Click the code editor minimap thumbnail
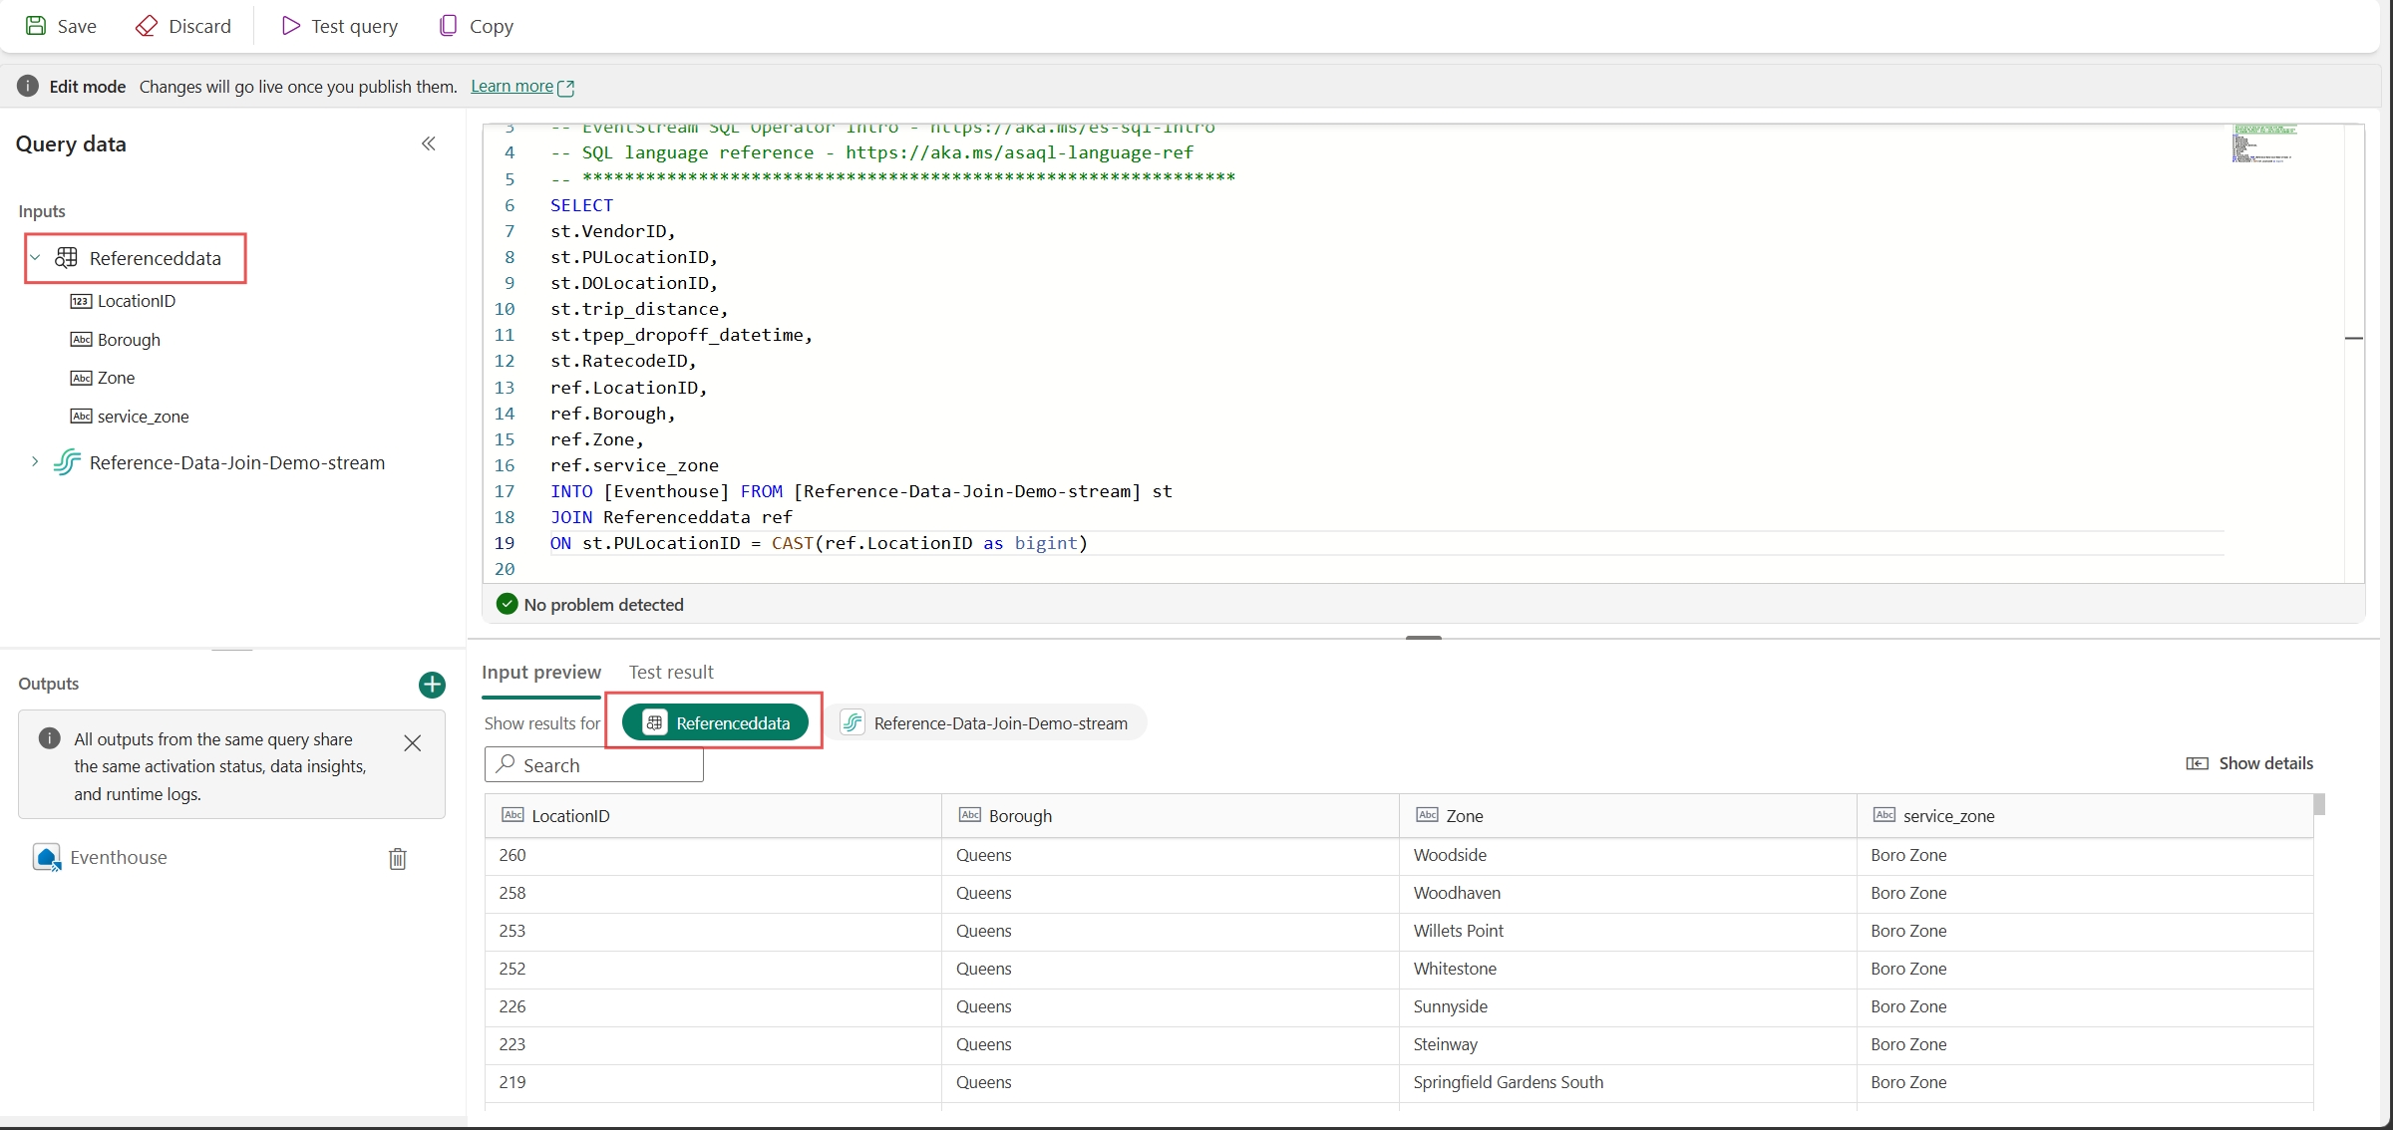 tap(2263, 143)
